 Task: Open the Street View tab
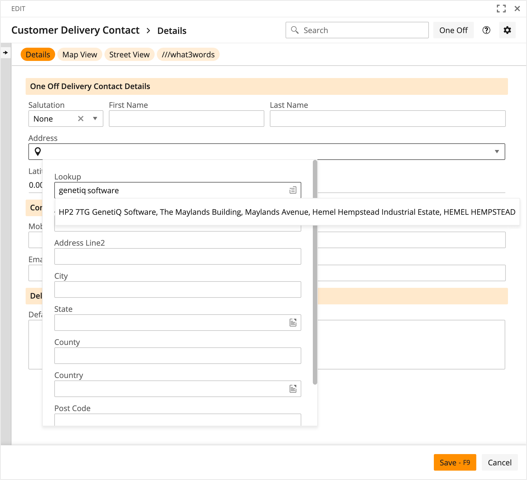[129, 55]
